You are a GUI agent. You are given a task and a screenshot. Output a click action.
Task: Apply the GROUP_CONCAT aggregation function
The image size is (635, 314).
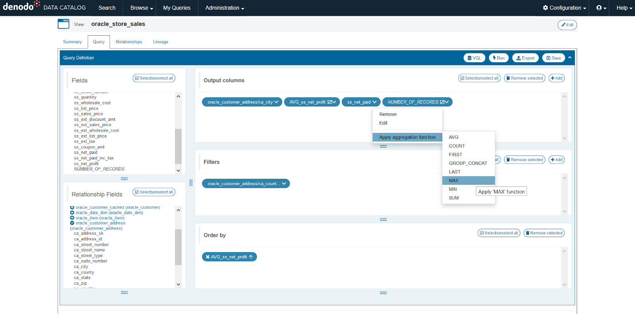469,163
